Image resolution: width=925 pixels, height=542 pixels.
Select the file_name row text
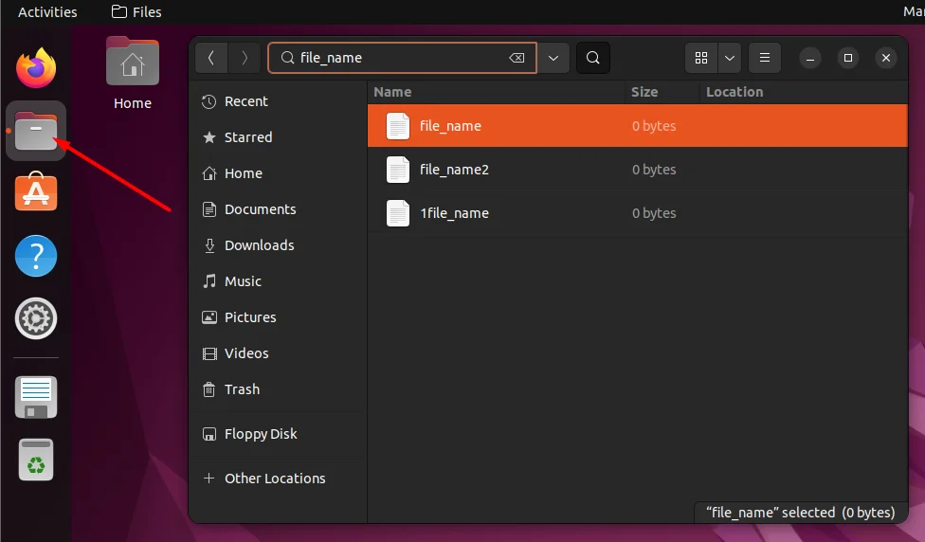(450, 126)
